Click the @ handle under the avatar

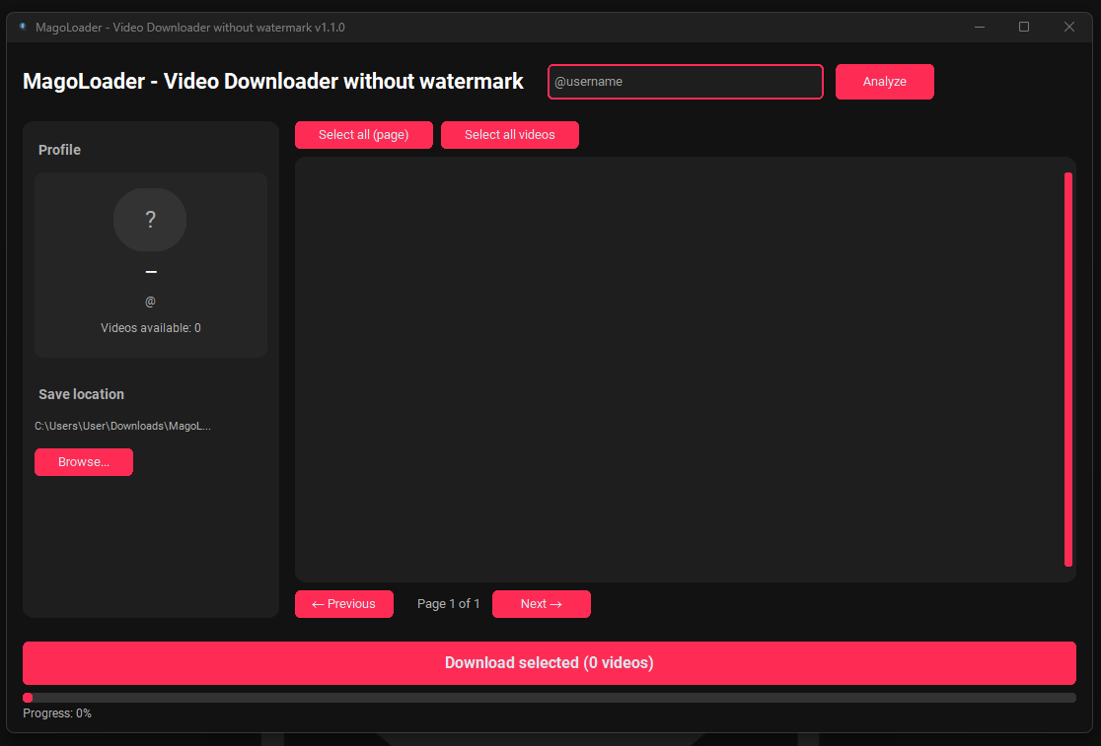pyautogui.click(x=150, y=302)
